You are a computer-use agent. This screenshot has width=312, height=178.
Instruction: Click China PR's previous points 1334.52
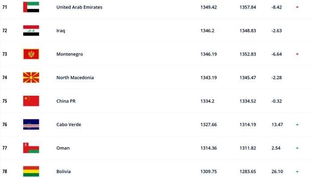(248, 101)
